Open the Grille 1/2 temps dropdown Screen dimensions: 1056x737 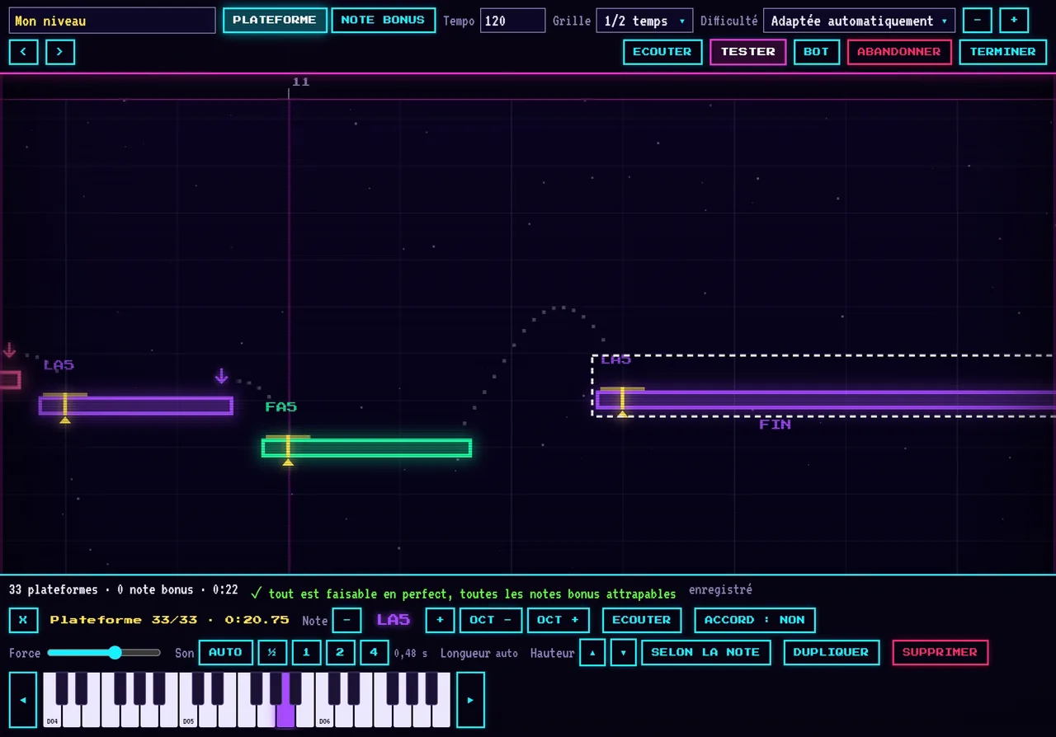pos(644,21)
